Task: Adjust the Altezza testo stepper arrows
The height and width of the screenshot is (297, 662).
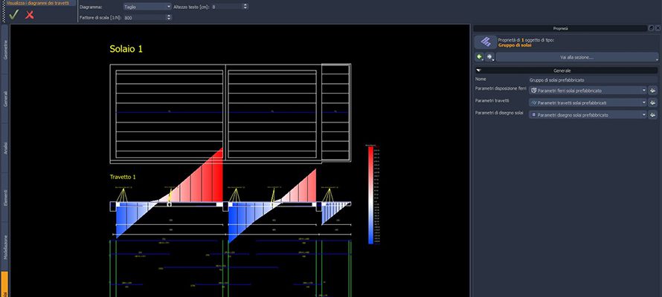Action: pos(246,7)
